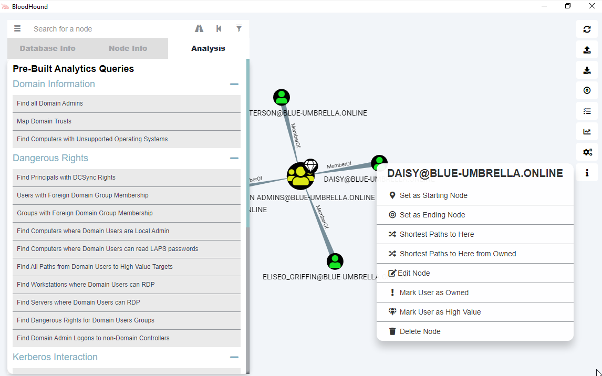Click the back arrow icon in search bar
The height and width of the screenshot is (376, 602).
tap(219, 29)
